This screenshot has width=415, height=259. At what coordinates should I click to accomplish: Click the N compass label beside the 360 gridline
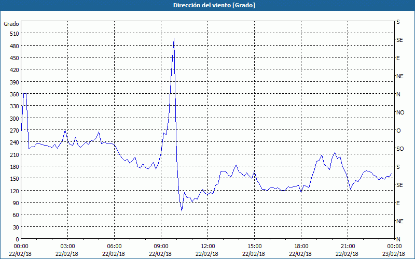click(398, 94)
